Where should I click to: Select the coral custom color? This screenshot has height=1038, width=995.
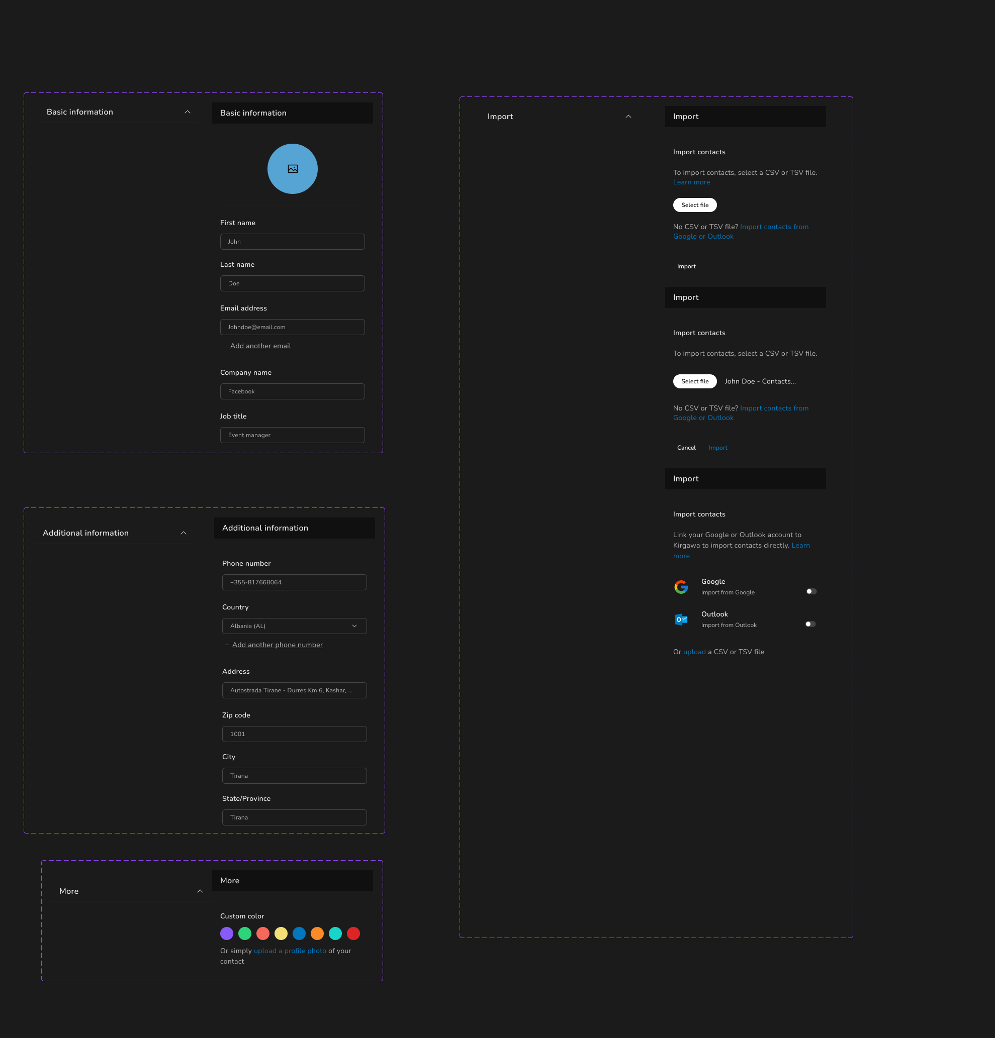click(263, 933)
